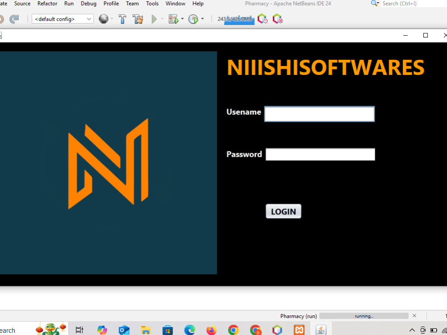Screen dimensions: 447x335
Task: Open the Profile menu
Action: (x=111, y=4)
